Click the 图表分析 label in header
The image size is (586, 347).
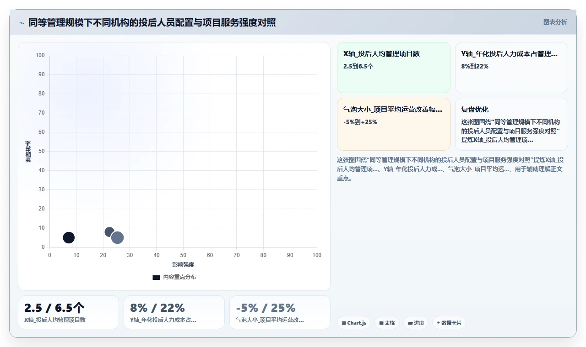coord(555,22)
